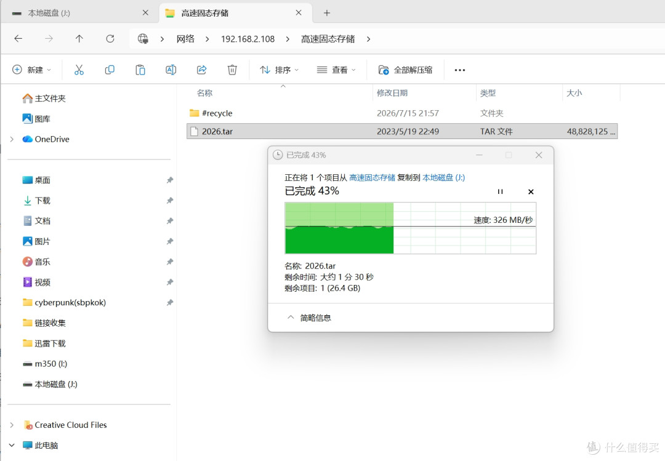The height and width of the screenshot is (461, 665).
Task: Collapse details via 简略信息 chevron
Action: (291, 317)
